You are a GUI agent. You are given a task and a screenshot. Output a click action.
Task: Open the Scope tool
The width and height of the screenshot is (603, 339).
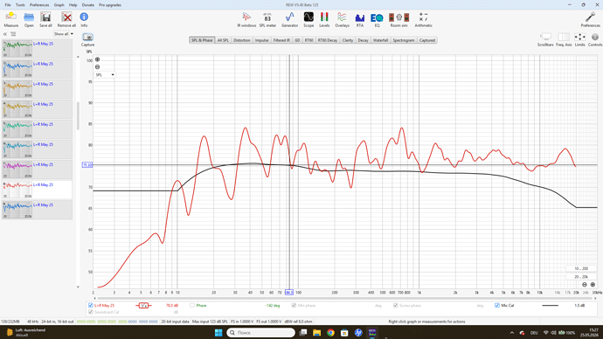pos(308,19)
